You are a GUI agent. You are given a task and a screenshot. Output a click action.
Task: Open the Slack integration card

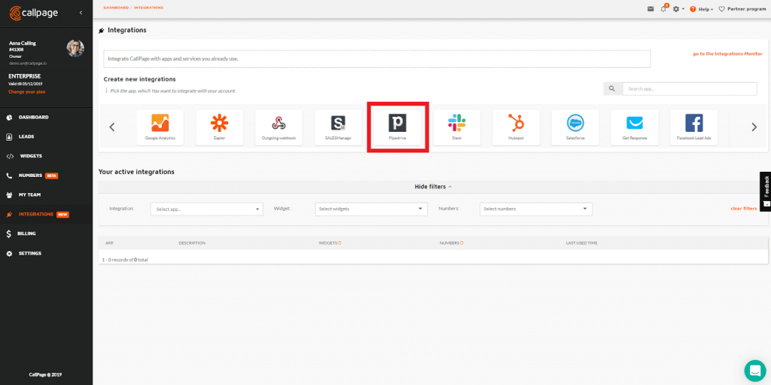click(x=457, y=127)
